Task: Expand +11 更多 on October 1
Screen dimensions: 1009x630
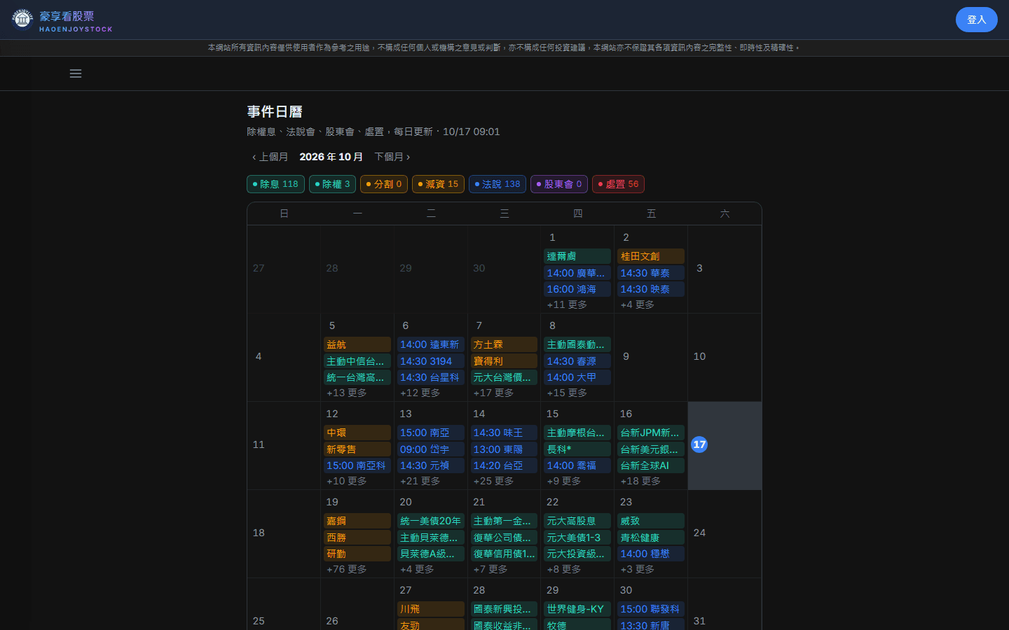Action: [567, 304]
